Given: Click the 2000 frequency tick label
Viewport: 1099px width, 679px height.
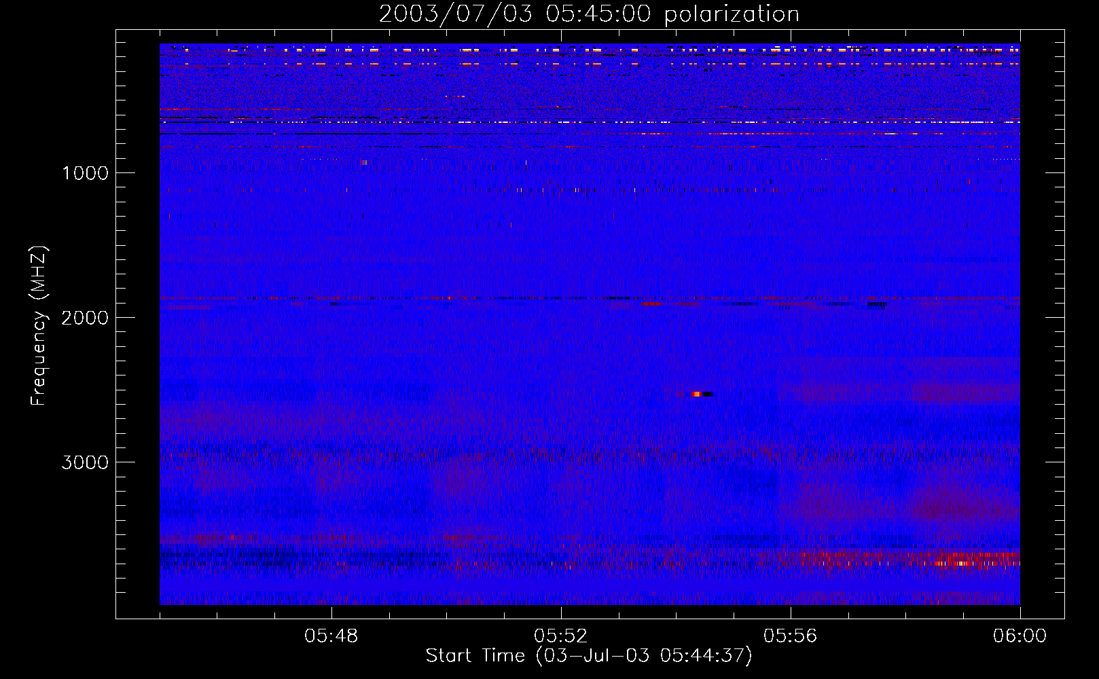Looking at the screenshot, I should [x=85, y=317].
